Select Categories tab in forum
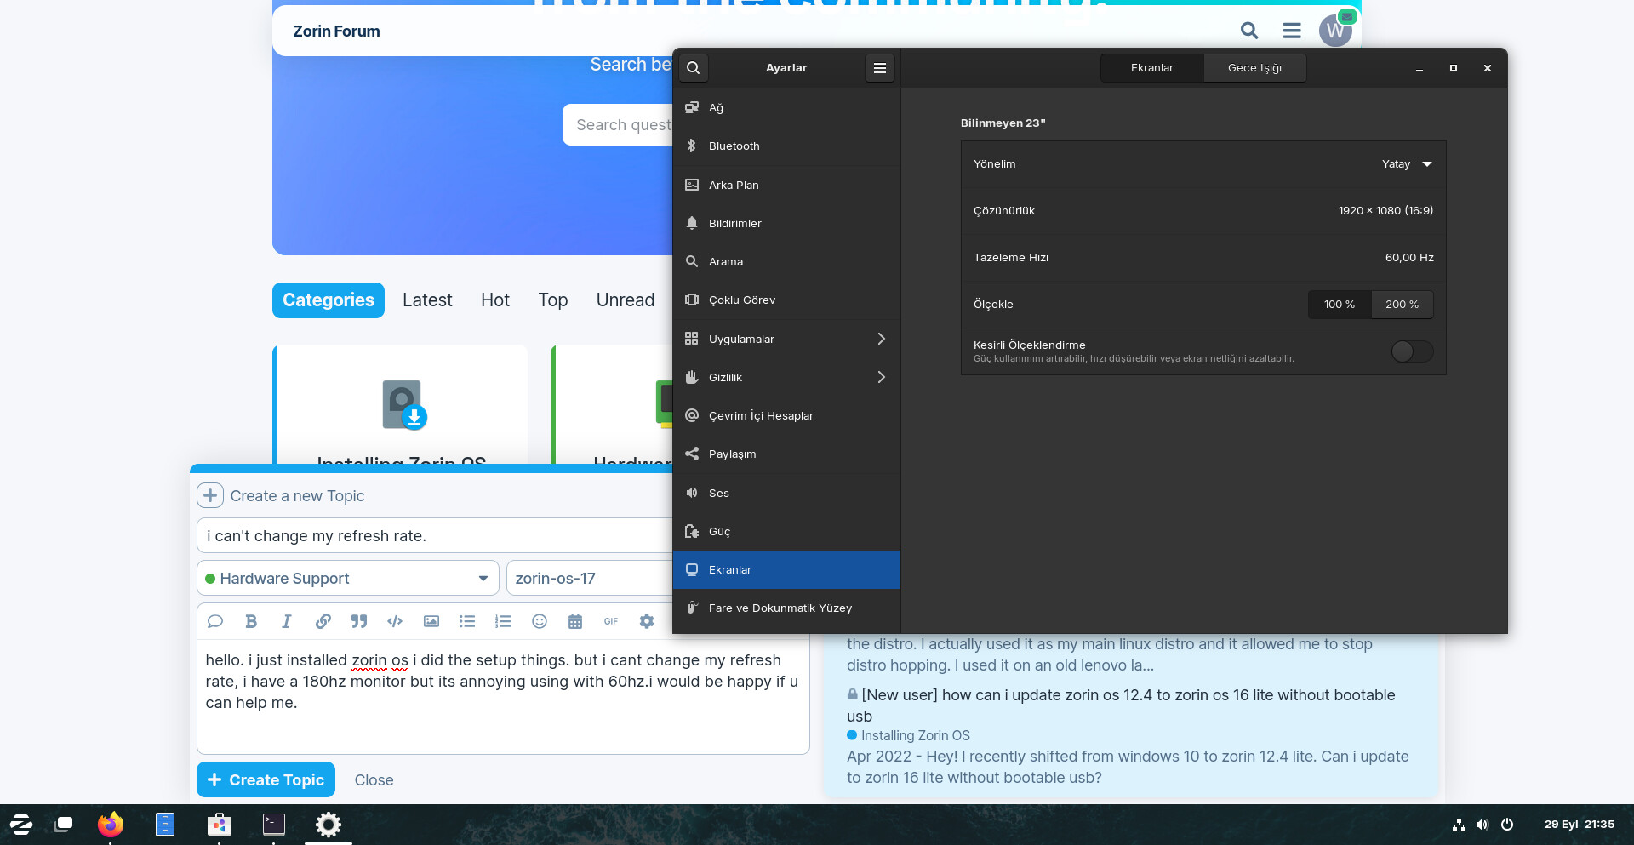Screen dimensions: 1634x845 point(329,300)
